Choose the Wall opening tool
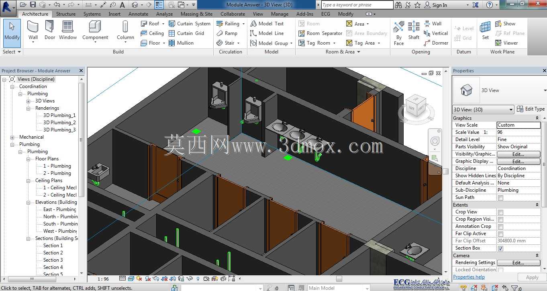The width and height of the screenshot is (547, 291). 433,24
